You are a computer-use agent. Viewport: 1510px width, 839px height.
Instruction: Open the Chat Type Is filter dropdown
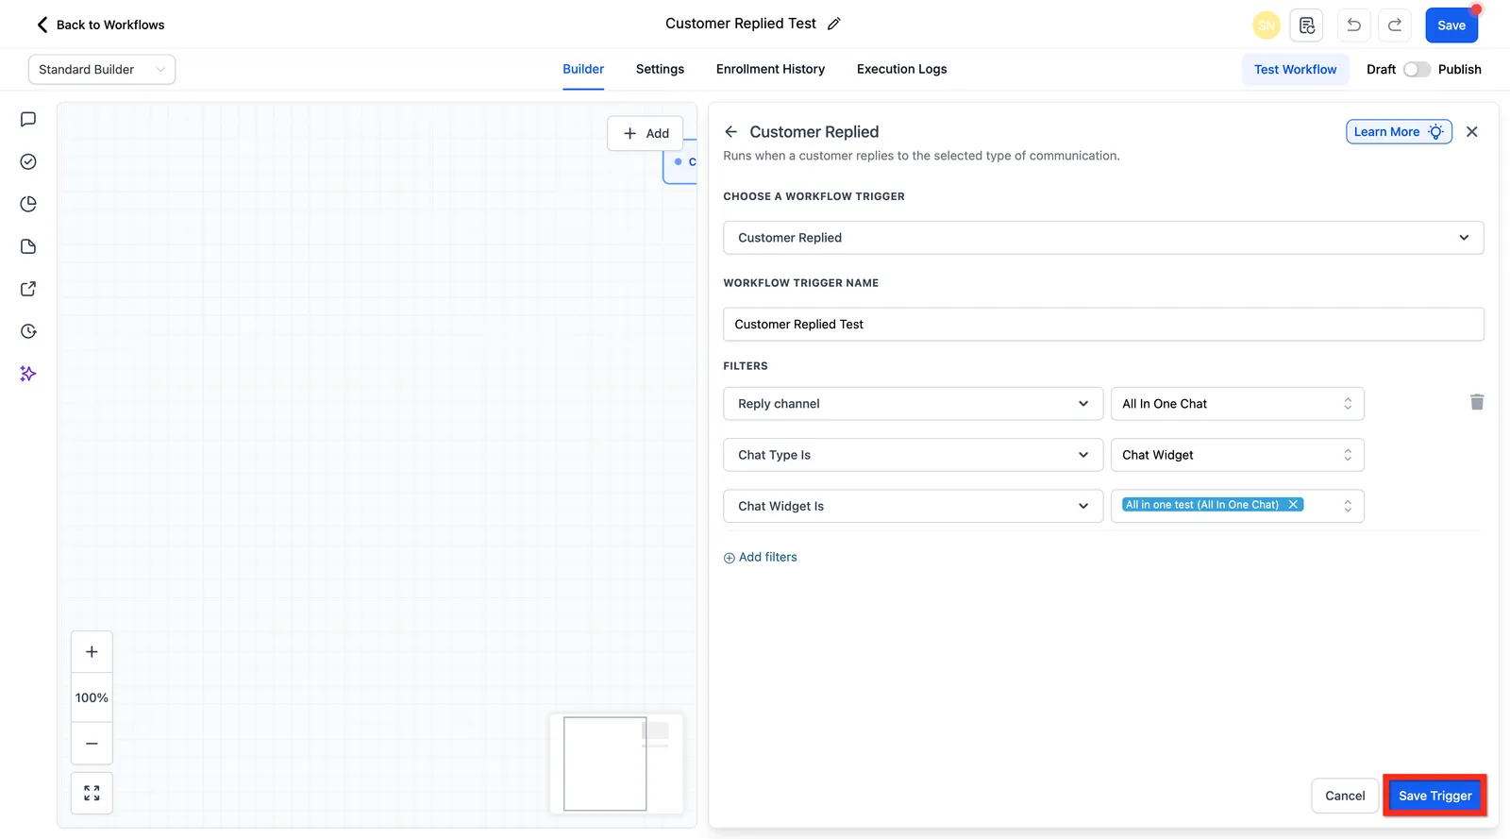tap(913, 455)
